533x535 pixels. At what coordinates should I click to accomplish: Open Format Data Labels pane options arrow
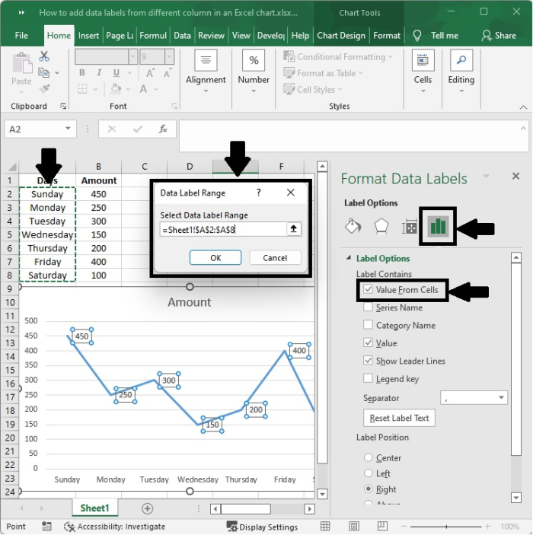(487, 177)
